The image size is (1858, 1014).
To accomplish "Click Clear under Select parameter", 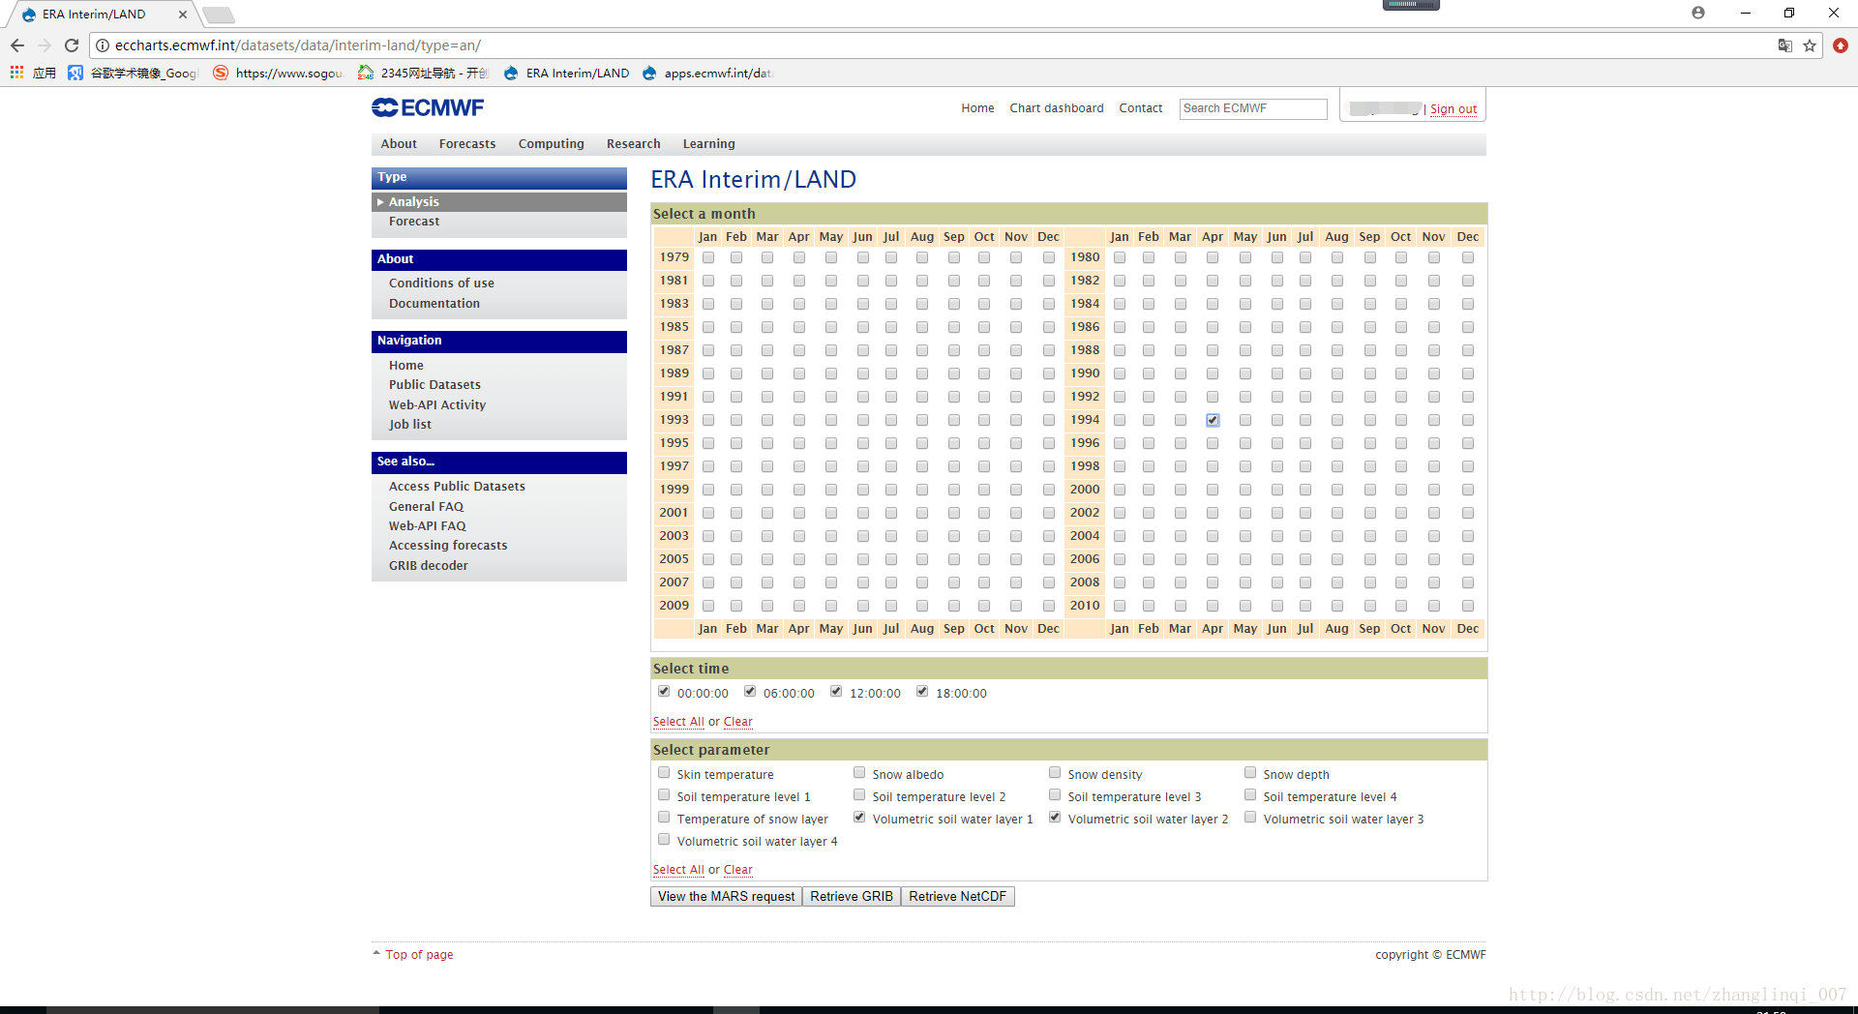I will click(x=737, y=870).
